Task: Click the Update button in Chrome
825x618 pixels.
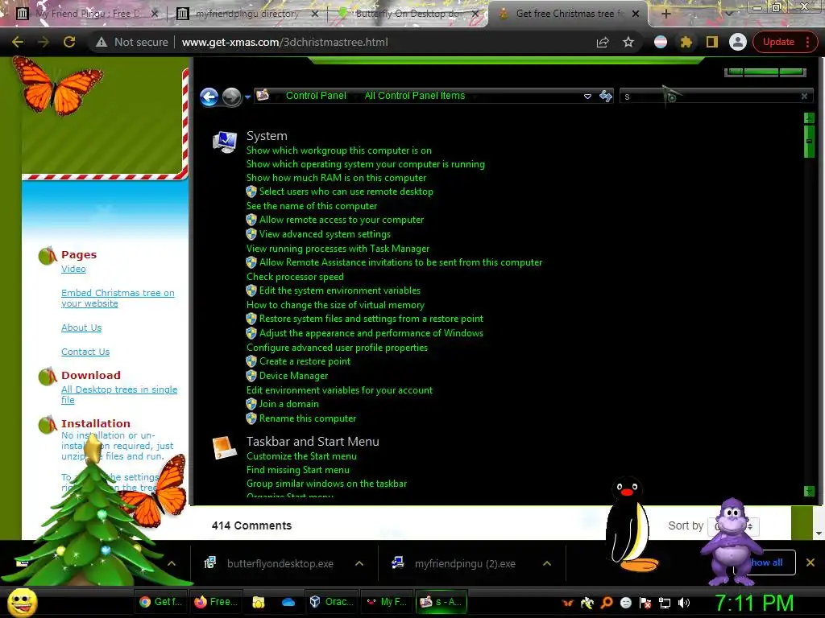Action: coord(785,42)
